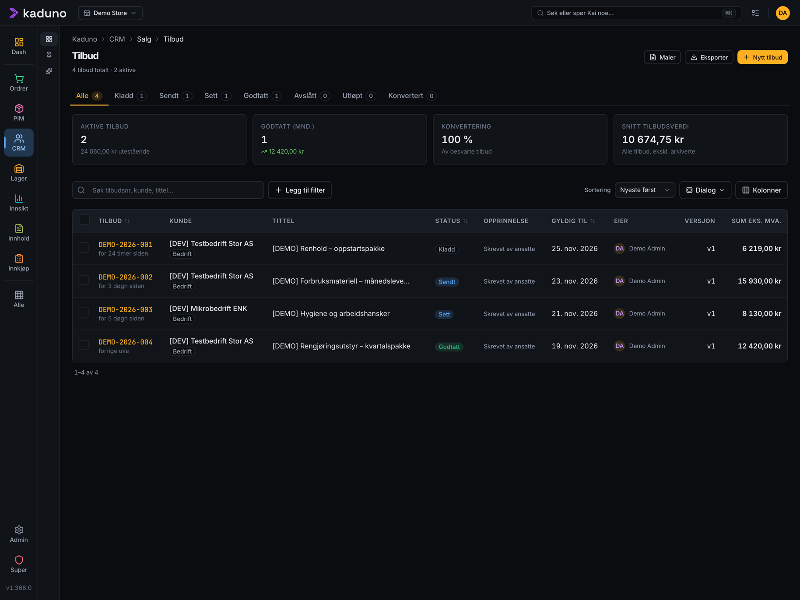Toggle the select-all checkbox in table header
Viewport: 800px width, 600px height.
coord(84,220)
